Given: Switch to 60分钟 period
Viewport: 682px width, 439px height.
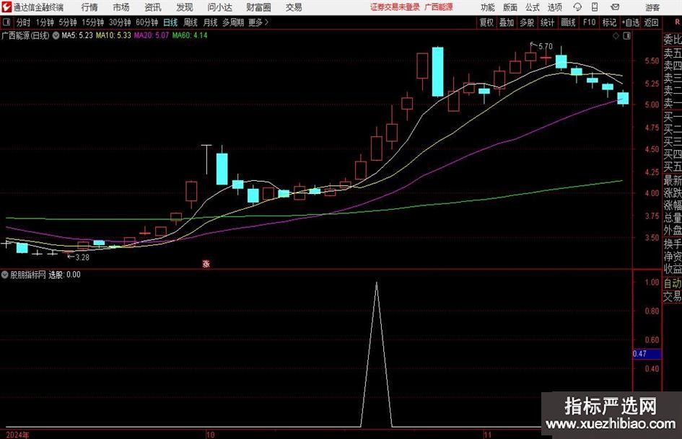Looking at the screenshot, I should coord(147,22).
